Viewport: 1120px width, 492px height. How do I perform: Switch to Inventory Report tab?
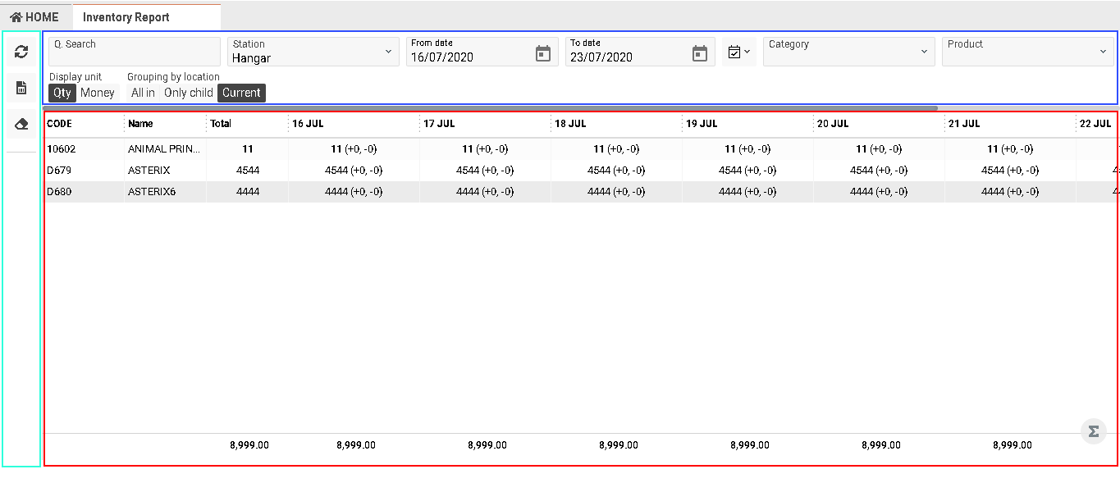126,16
